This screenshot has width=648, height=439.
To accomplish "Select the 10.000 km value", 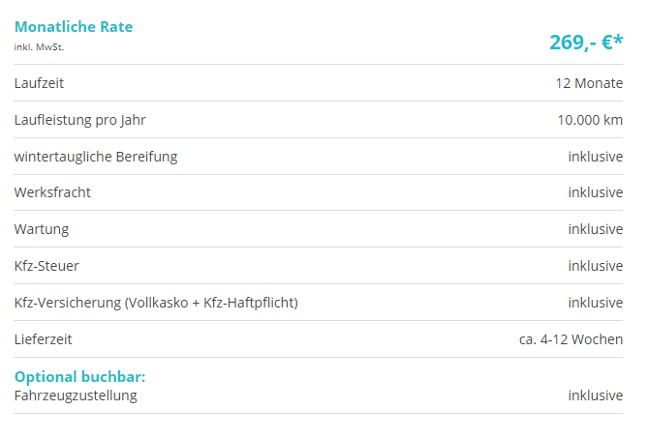I will (x=590, y=120).
